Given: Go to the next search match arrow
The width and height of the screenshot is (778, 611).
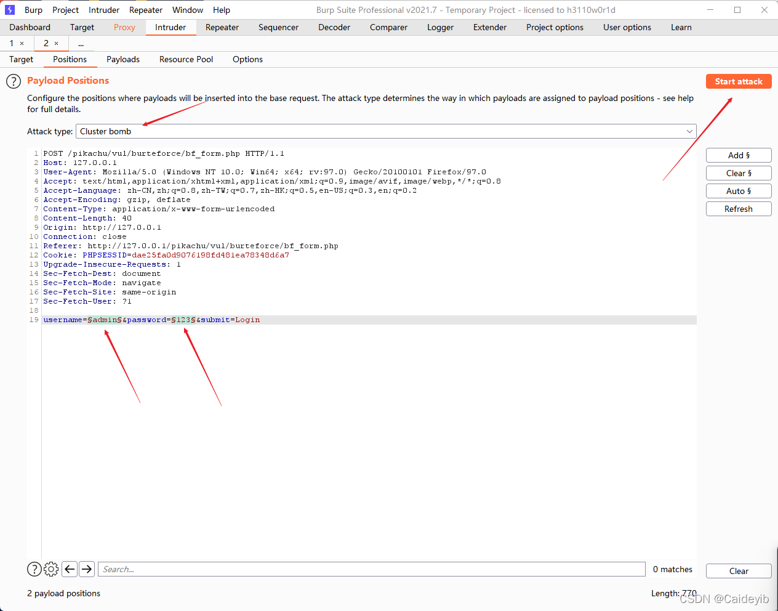Looking at the screenshot, I should 87,569.
